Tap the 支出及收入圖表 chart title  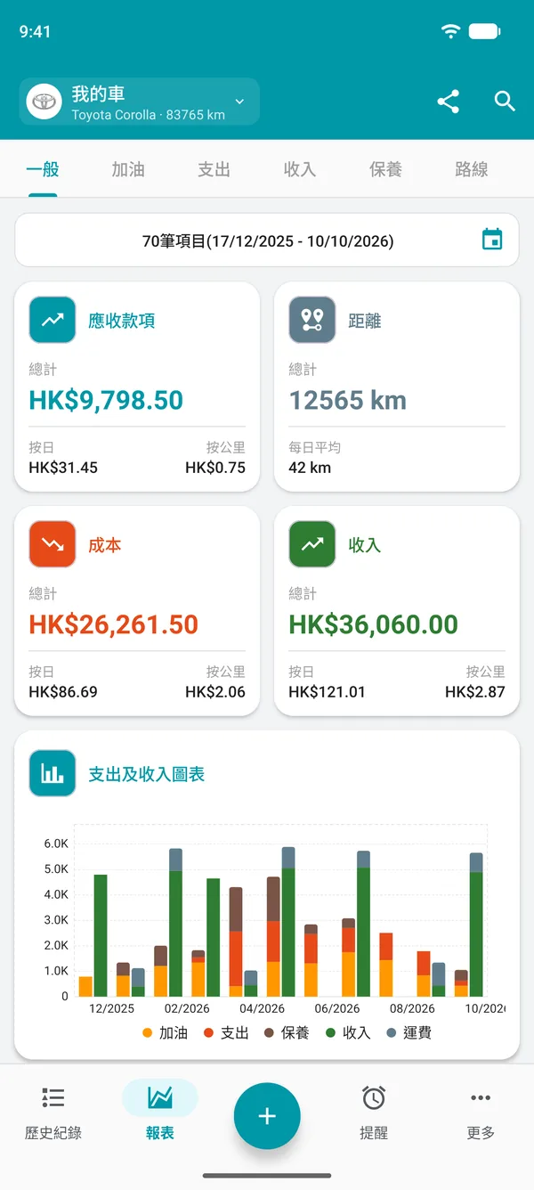(147, 774)
